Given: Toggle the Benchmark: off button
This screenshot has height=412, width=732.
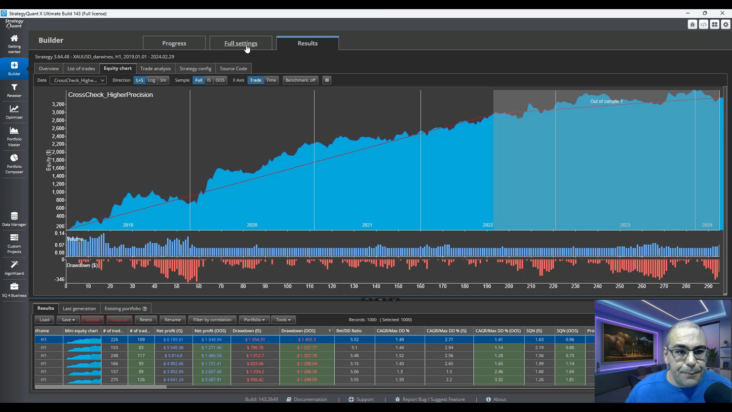Looking at the screenshot, I should pyautogui.click(x=300, y=80).
